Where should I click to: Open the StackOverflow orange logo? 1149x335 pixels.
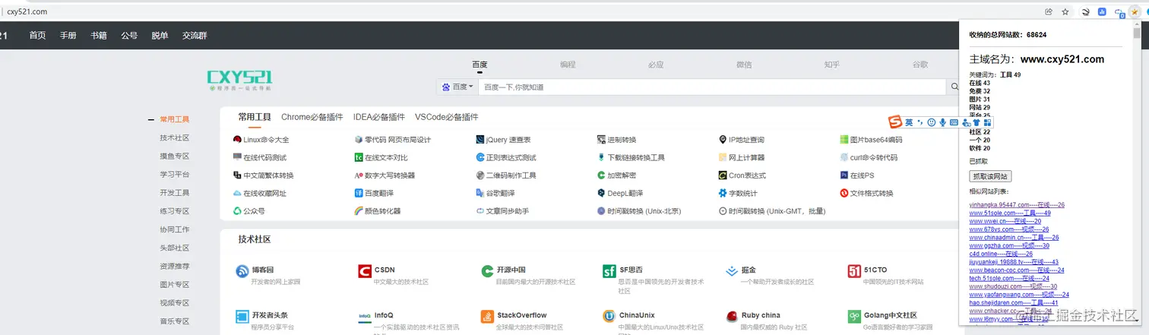pyautogui.click(x=487, y=316)
